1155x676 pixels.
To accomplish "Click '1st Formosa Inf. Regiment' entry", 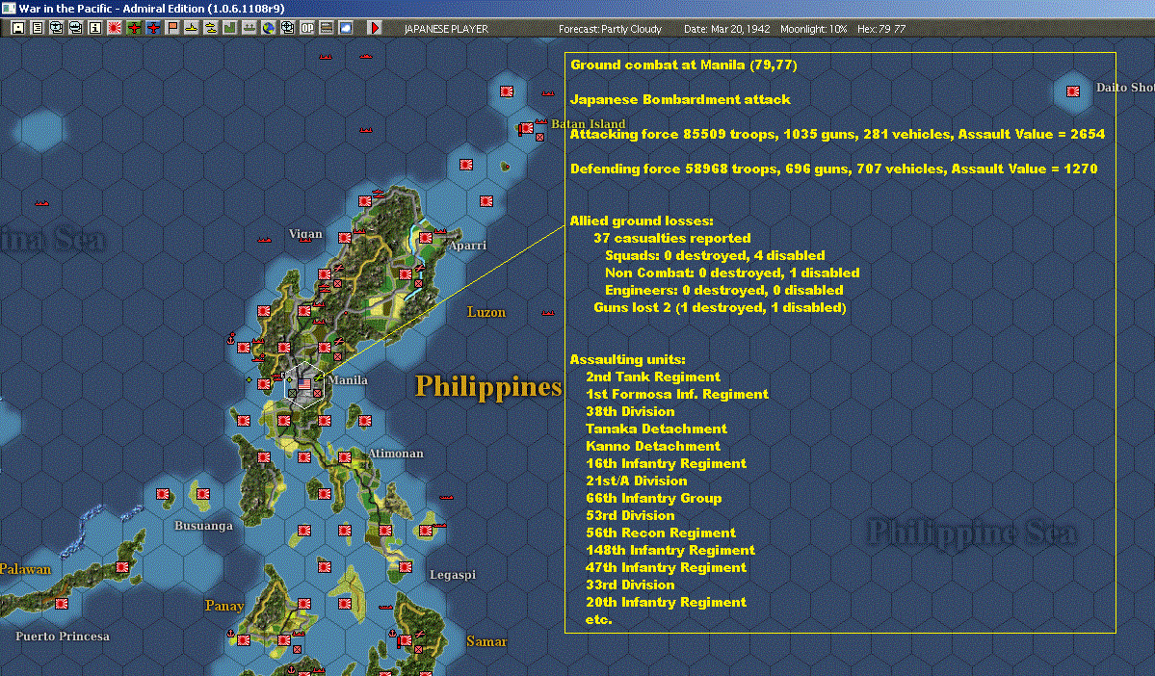I will point(677,394).
